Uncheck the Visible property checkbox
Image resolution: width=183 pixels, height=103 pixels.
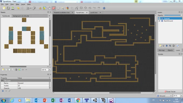point(19,85)
